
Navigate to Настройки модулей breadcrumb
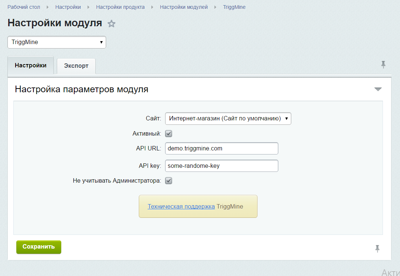point(184,7)
